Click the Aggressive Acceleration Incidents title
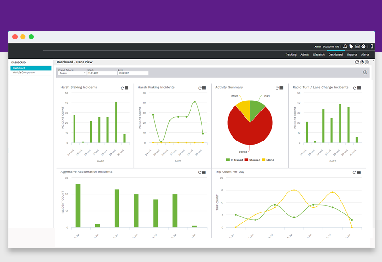Viewport: 382px width, 262px height. coord(86,172)
